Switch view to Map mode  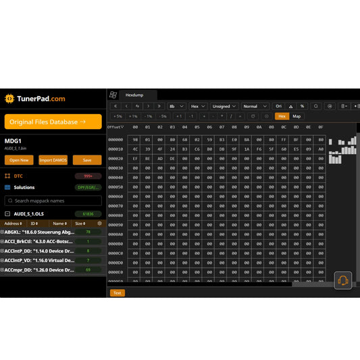click(297, 116)
